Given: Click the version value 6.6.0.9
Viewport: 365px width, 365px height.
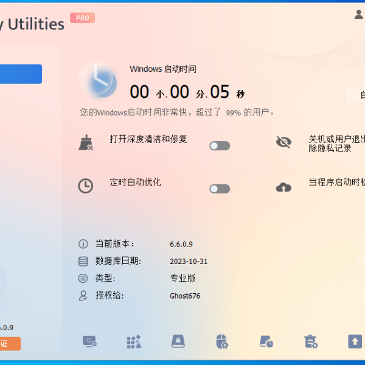Looking at the screenshot, I should coord(181,244).
